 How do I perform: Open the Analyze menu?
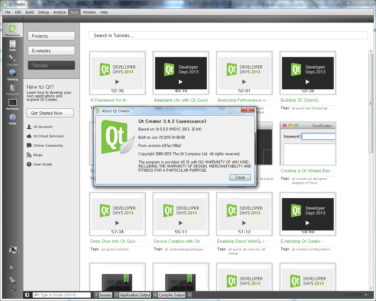pos(59,12)
